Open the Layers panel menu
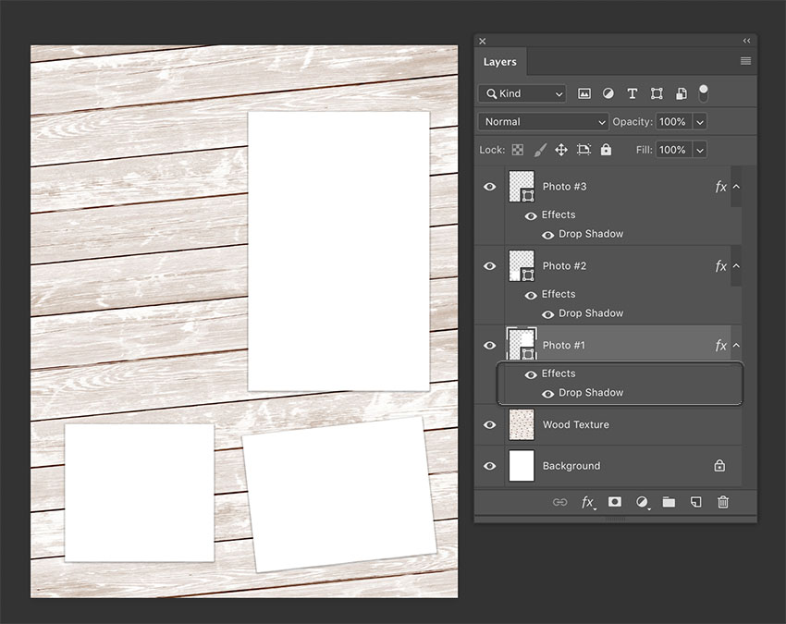This screenshot has width=786, height=624. click(745, 61)
